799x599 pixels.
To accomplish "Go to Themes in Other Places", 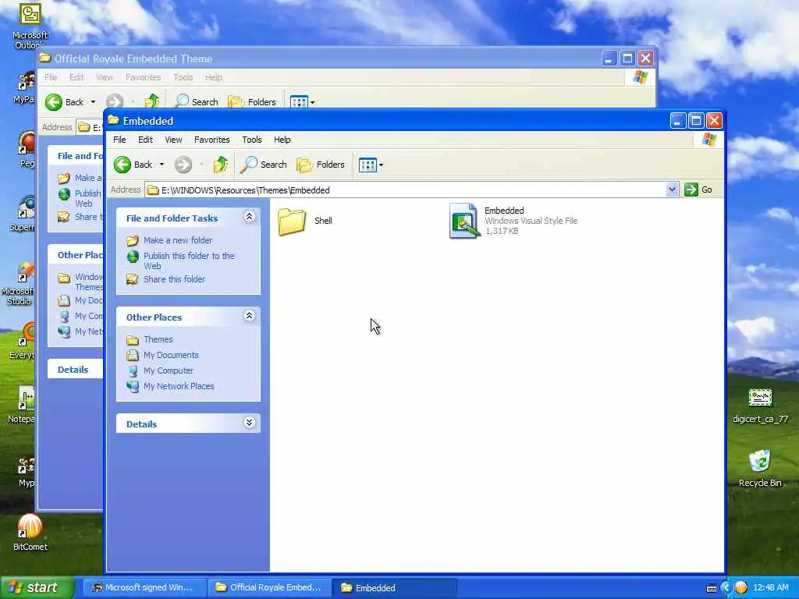I will (x=158, y=339).
